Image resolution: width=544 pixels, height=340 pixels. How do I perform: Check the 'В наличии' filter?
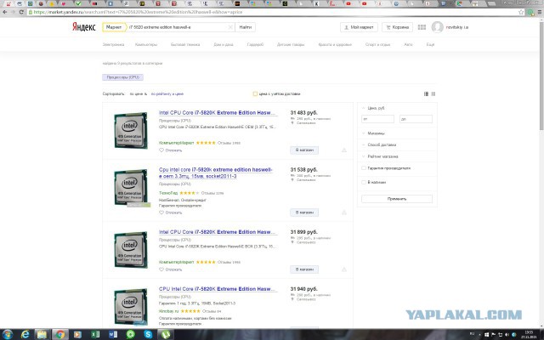(x=364, y=182)
